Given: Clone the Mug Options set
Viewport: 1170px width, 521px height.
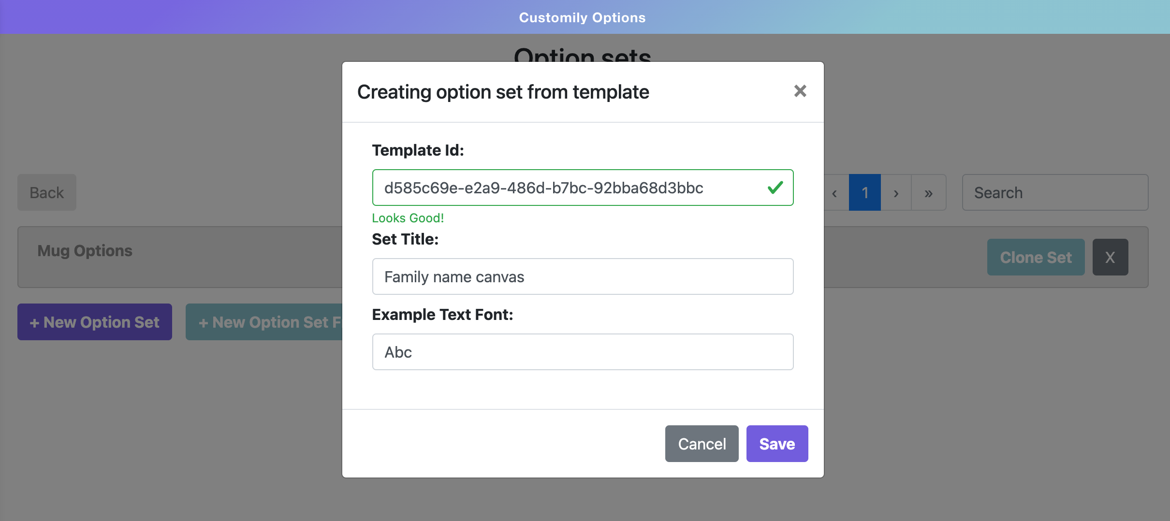Looking at the screenshot, I should tap(1036, 257).
